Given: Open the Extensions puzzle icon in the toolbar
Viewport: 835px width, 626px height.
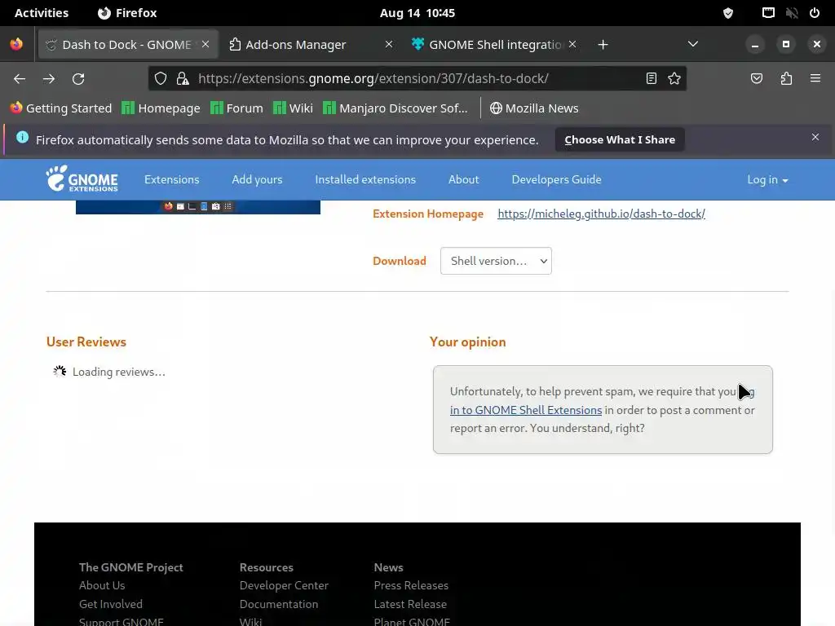Looking at the screenshot, I should tap(786, 79).
